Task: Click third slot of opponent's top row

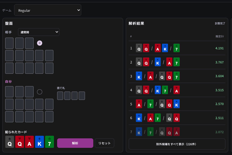Action: (x=29, y=43)
